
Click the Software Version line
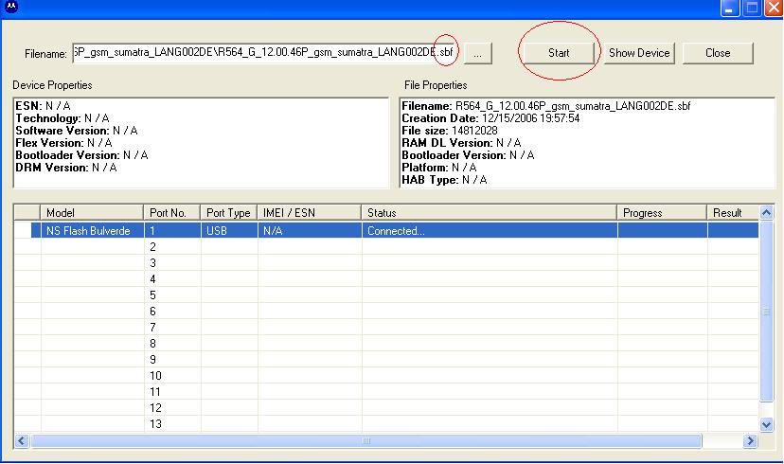tap(77, 131)
